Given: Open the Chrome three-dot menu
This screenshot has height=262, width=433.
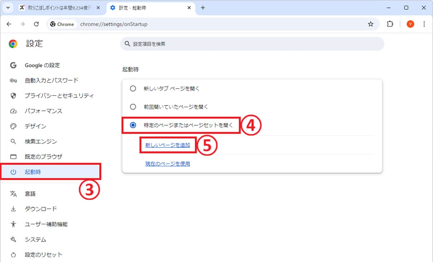Looking at the screenshot, I should click(424, 24).
